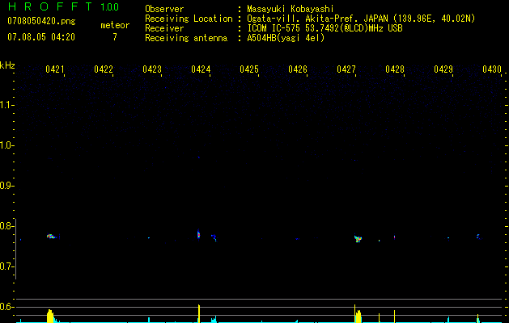The width and height of the screenshot is (509, 323).
Task: Click the 1.0 kHz frequency tick label
Action: pyautogui.click(x=6, y=145)
